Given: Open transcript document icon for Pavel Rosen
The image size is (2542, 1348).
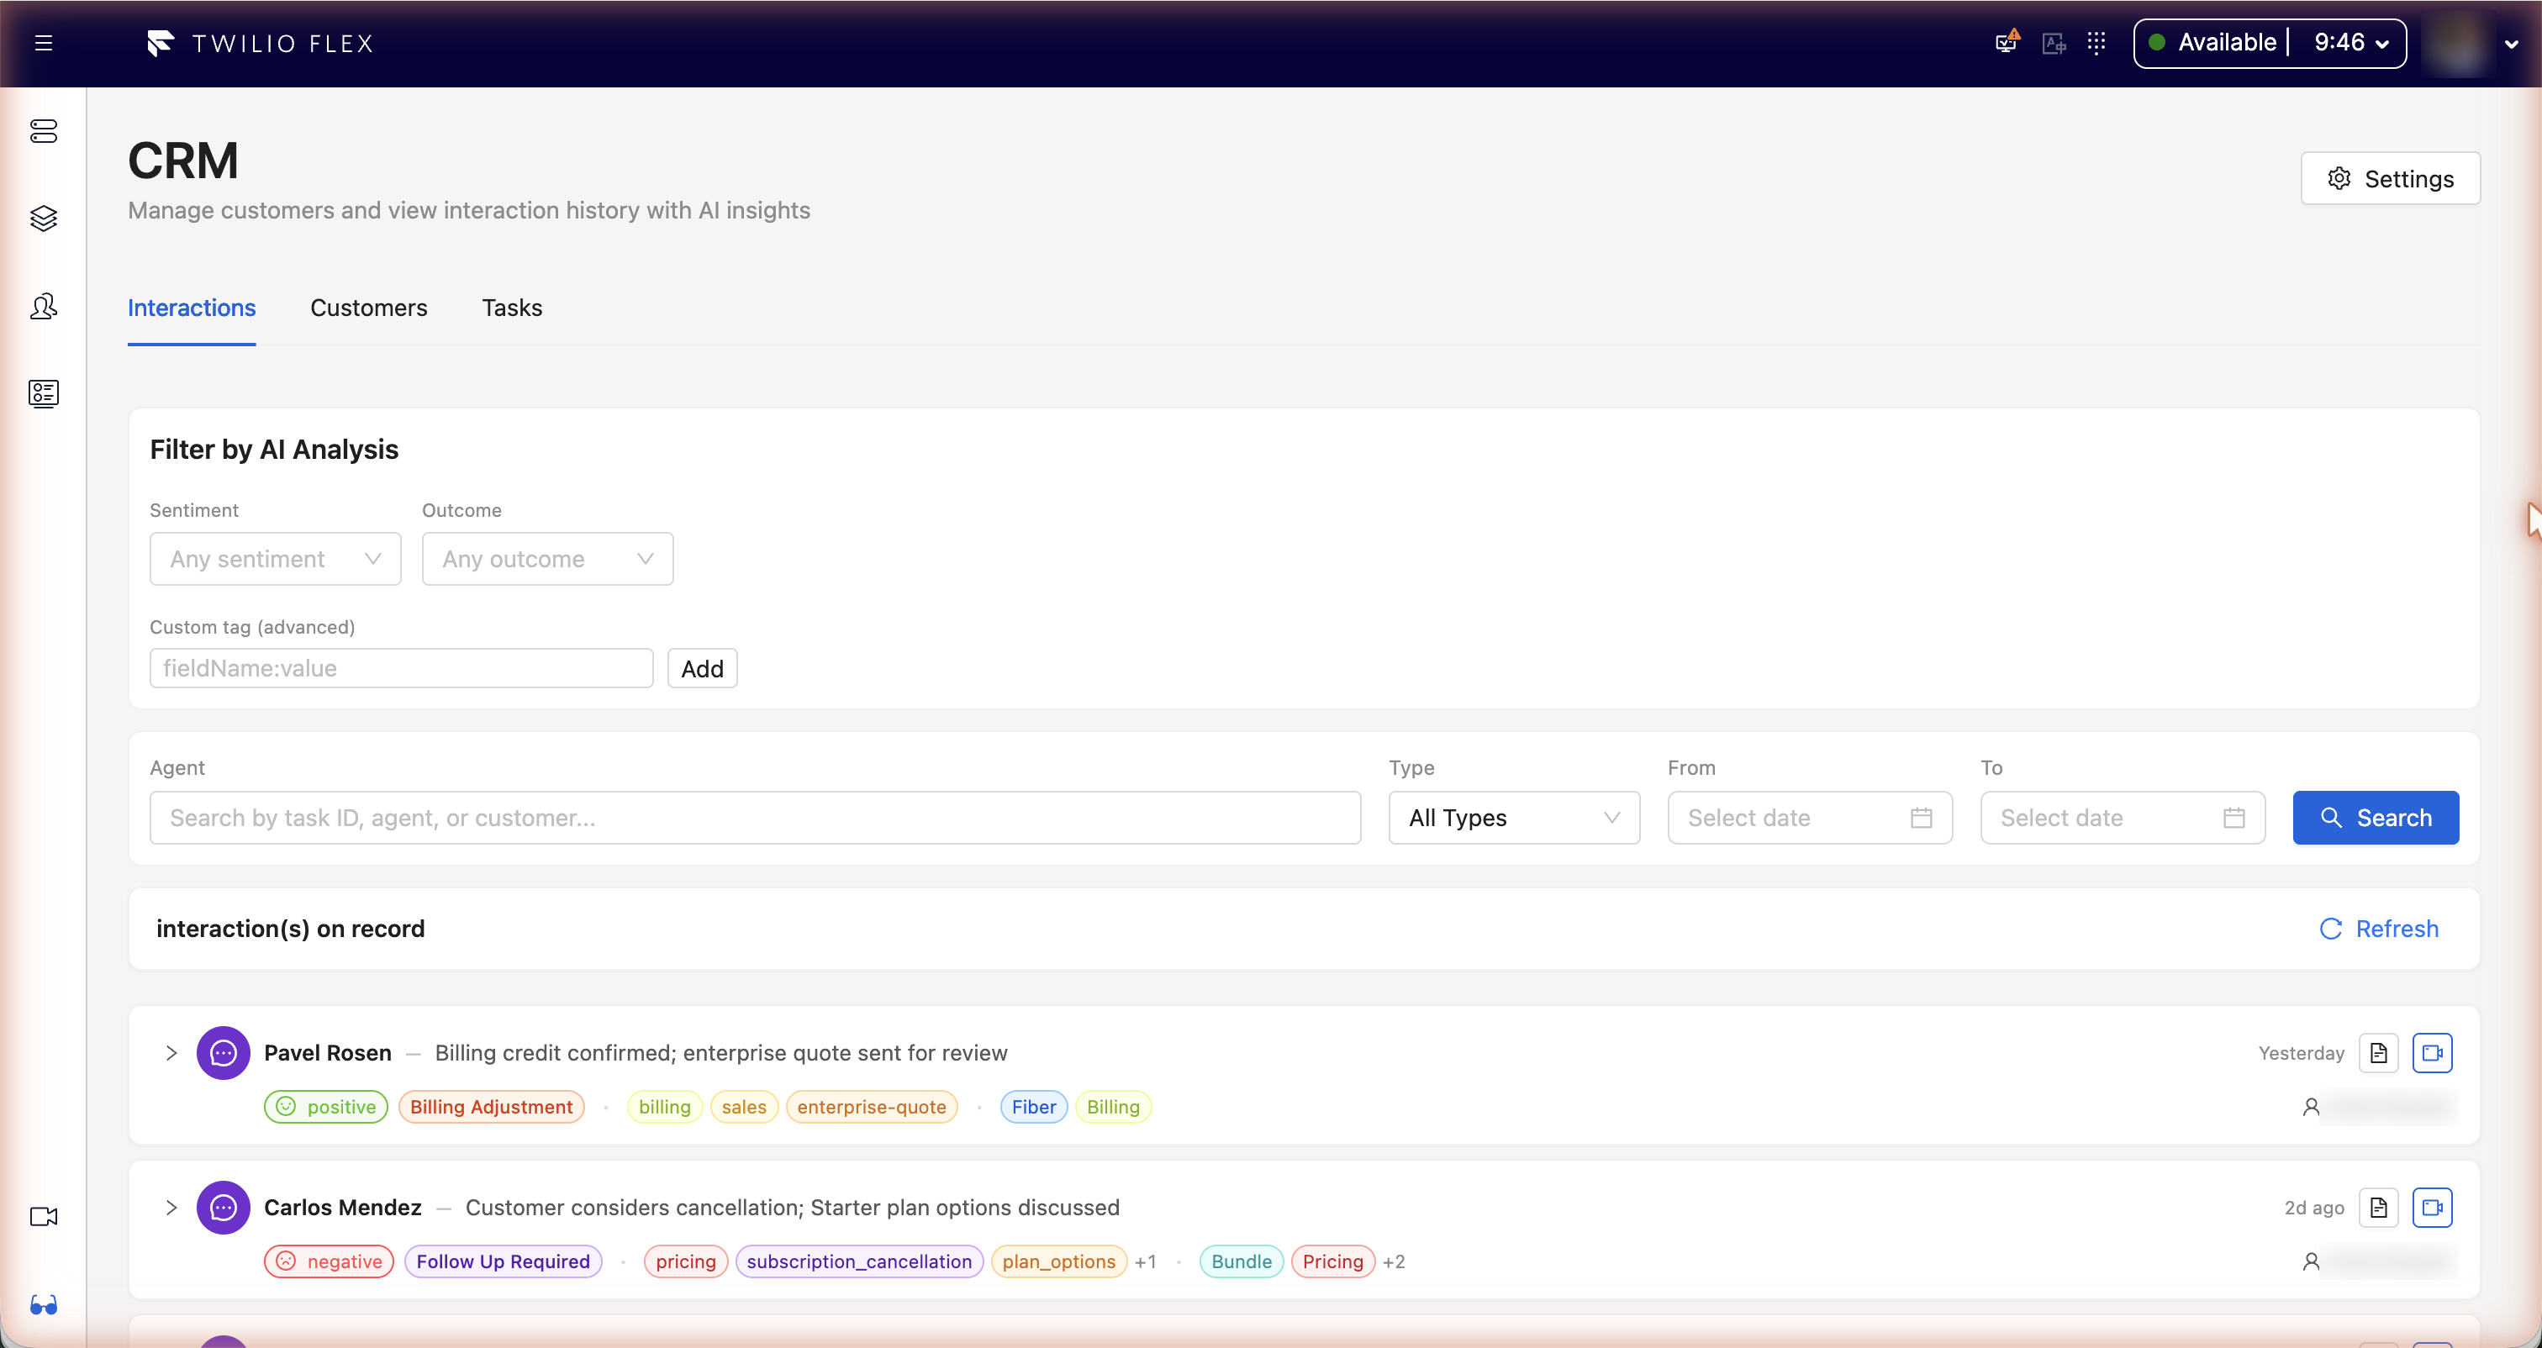Looking at the screenshot, I should tap(2378, 1052).
